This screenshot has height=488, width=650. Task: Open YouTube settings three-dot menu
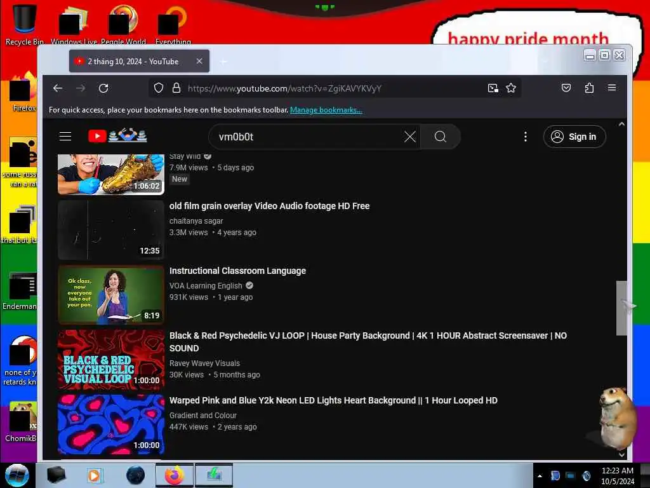525,137
